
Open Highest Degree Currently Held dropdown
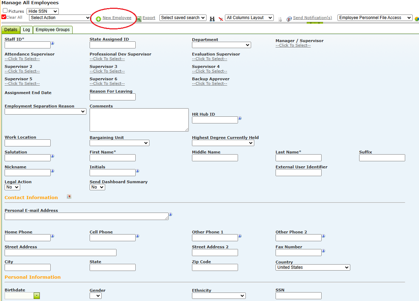click(223, 143)
